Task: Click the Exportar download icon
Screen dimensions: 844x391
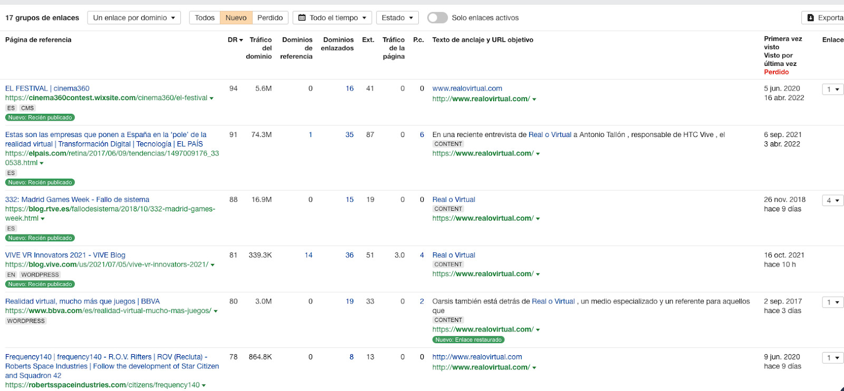Action: pos(811,17)
